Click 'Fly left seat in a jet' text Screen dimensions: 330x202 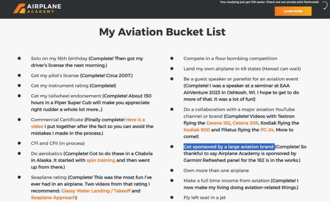coord(205,197)
